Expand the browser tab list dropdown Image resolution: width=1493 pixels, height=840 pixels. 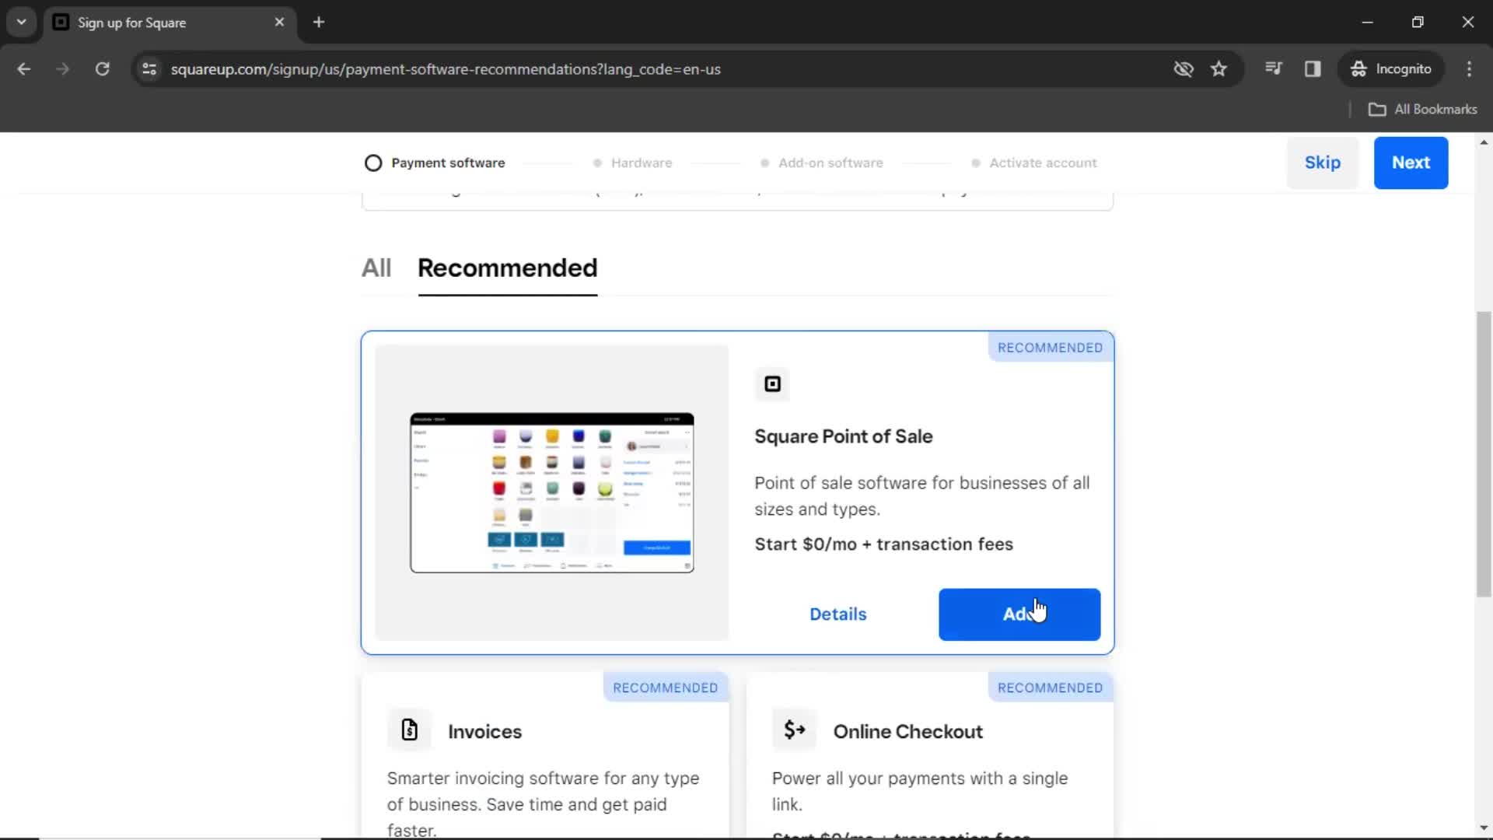click(x=22, y=22)
